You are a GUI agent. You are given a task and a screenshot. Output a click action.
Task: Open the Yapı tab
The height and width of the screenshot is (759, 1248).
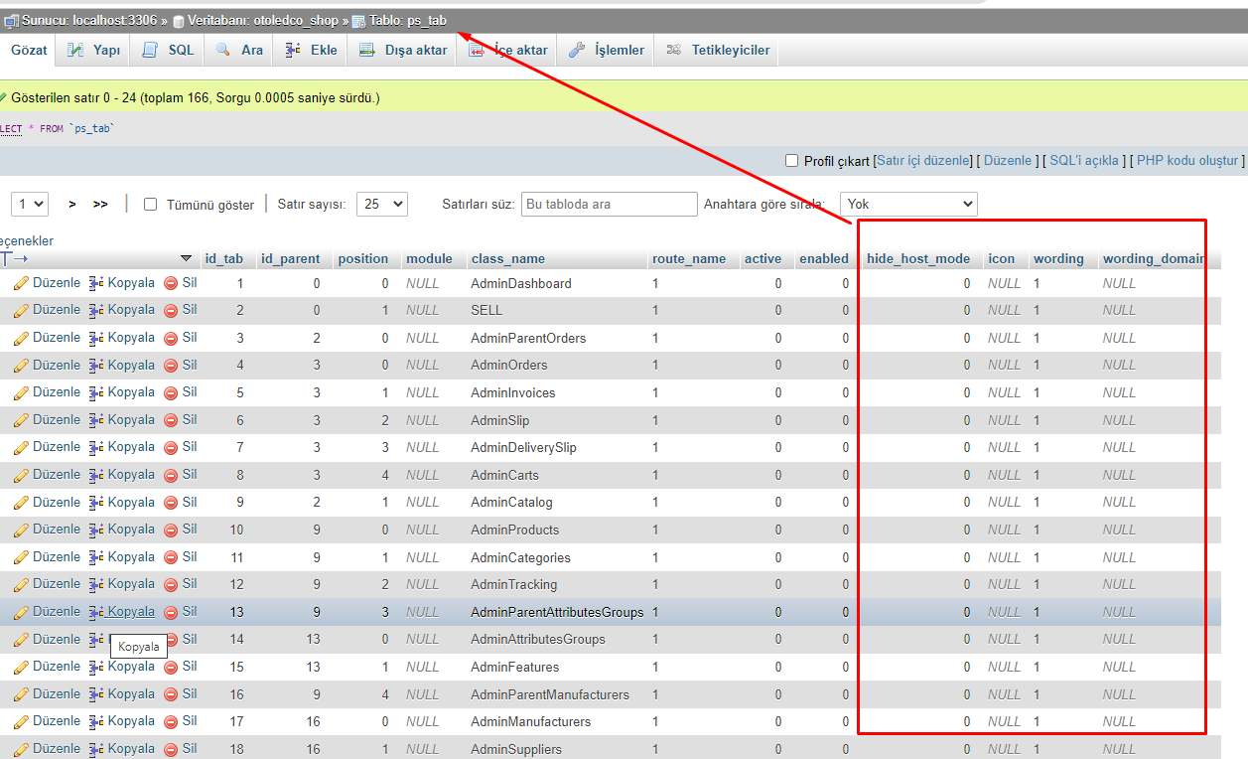pos(93,50)
